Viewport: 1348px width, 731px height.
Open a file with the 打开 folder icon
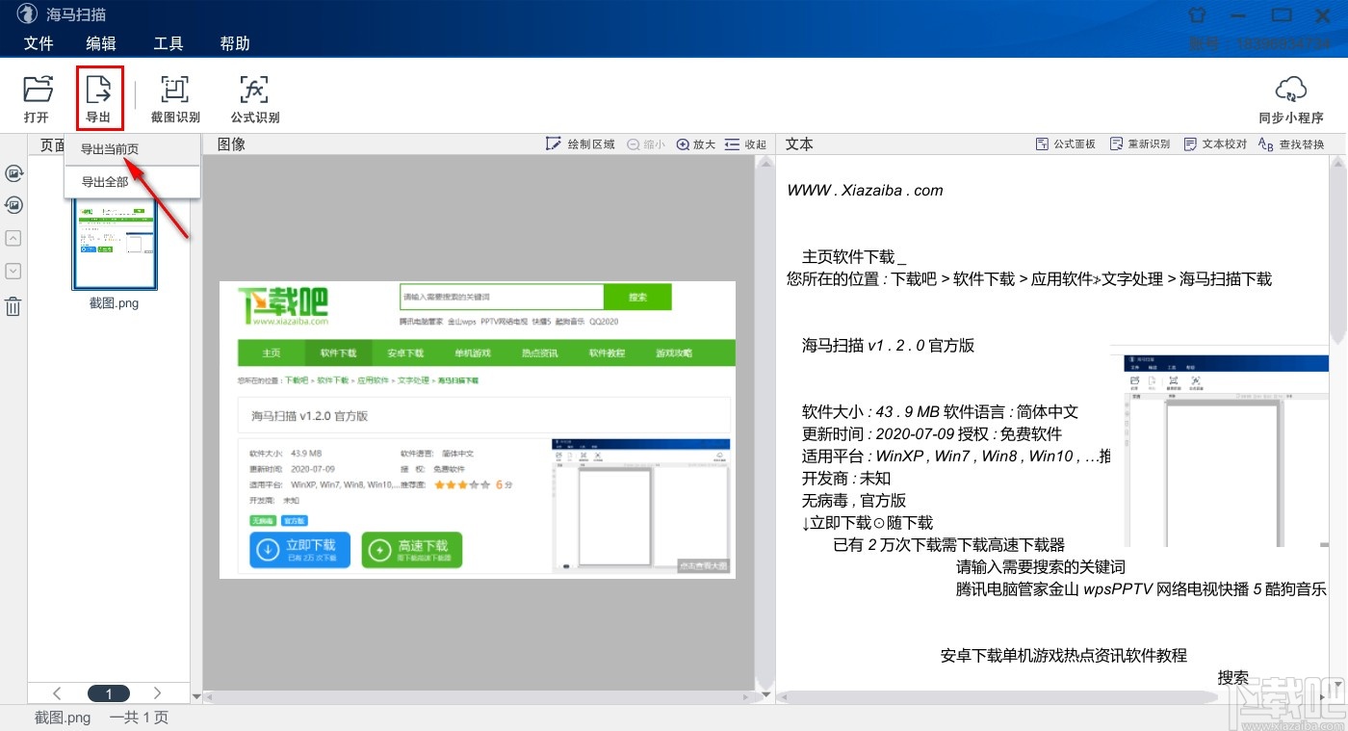coord(37,99)
